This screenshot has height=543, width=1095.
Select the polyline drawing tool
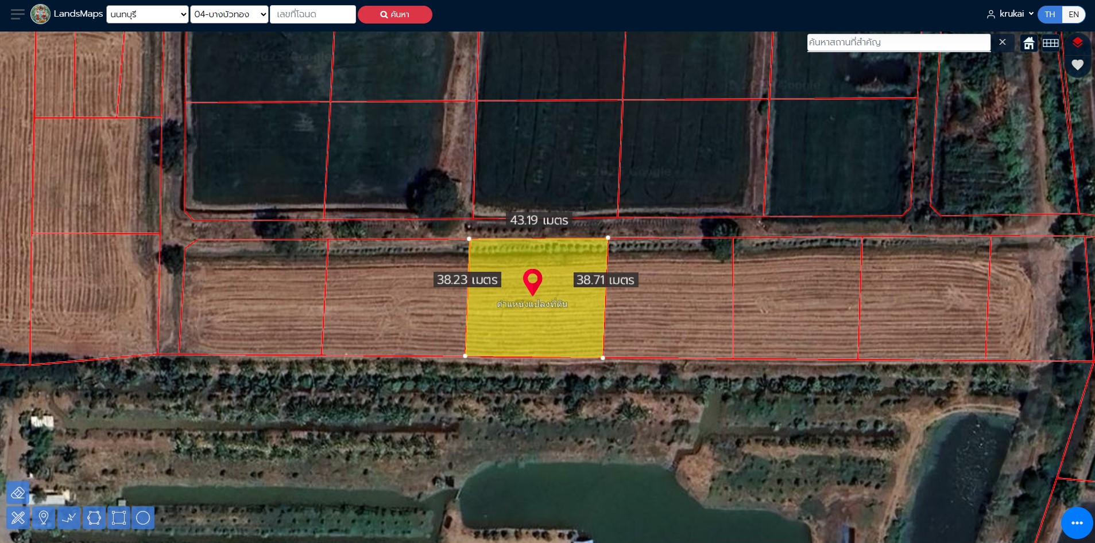pyautogui.click(x=69, y=518)
